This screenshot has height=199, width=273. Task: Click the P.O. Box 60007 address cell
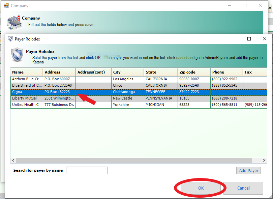(x=59, y=79)
